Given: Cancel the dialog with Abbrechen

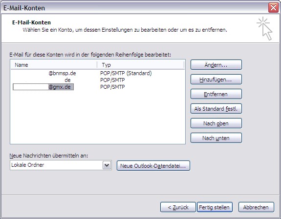Looking at the screenshot, I should pos(256,207).
